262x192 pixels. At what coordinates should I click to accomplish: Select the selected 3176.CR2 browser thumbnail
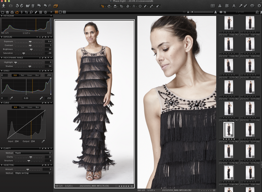229,130
